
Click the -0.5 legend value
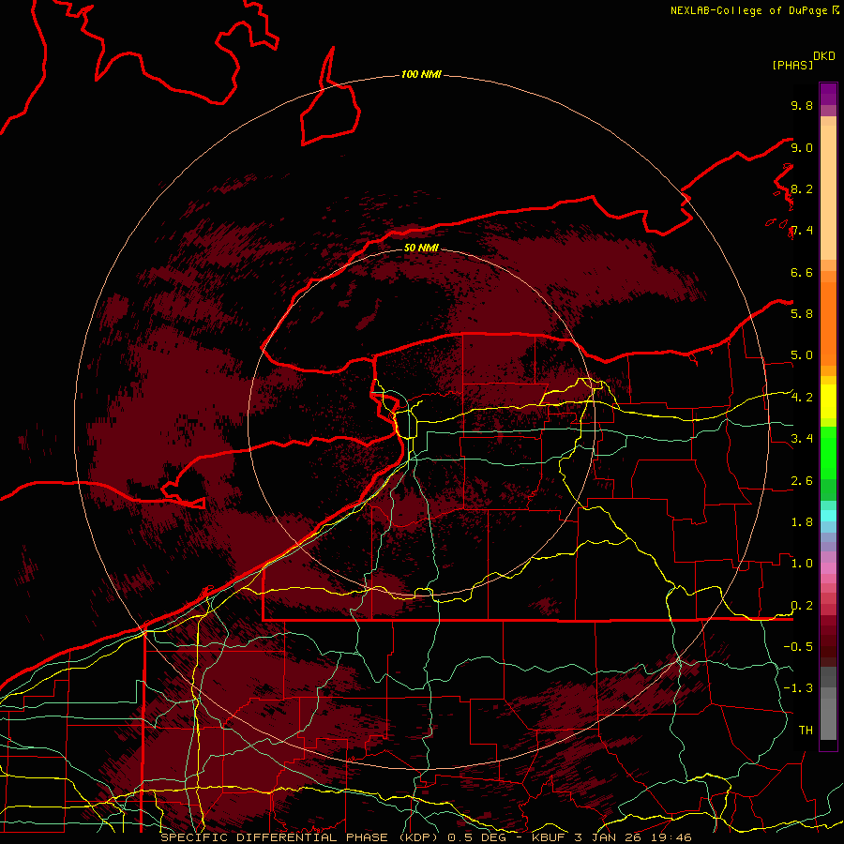798,647
